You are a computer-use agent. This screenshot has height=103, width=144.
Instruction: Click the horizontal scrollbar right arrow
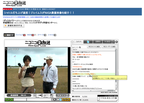(114, 91)
